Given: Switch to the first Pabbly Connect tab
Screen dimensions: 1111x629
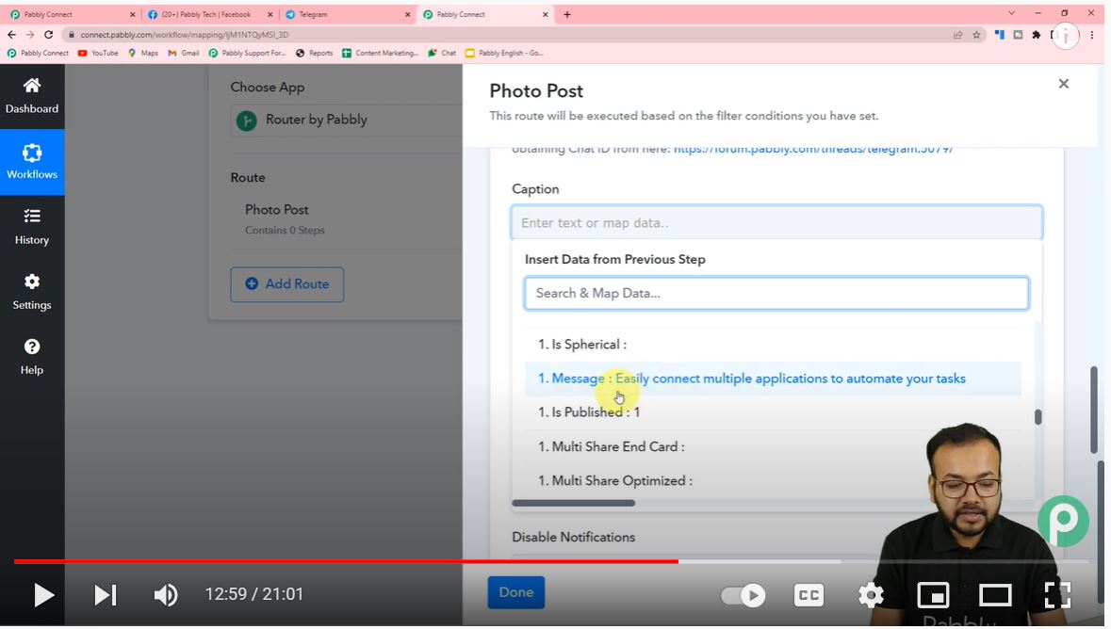Looking at the screenshot, I should 70,14.
